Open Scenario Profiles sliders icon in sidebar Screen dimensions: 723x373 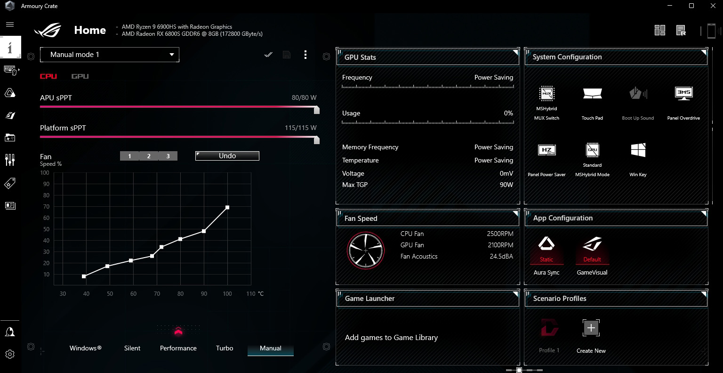10,160
